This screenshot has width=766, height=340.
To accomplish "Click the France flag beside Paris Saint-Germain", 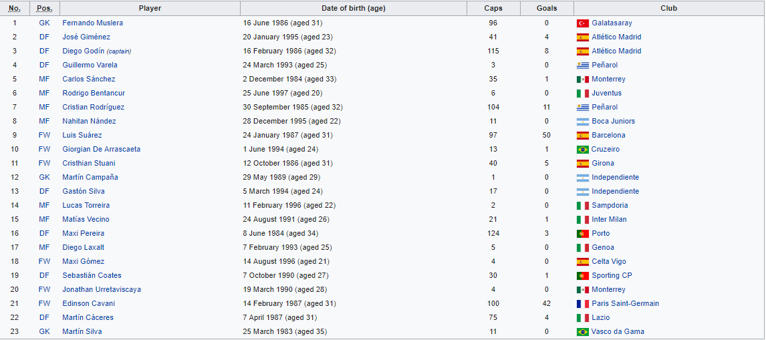I will (x=582, y=304).
